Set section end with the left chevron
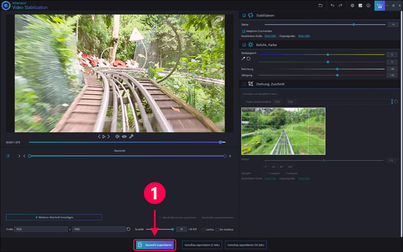Image resolution: width=403 pixels, height=252 pixels. click(x=24, y=156)
